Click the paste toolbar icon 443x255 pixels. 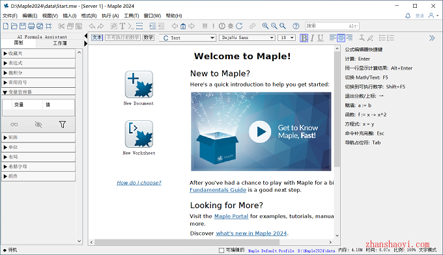[x=79, y=26]
